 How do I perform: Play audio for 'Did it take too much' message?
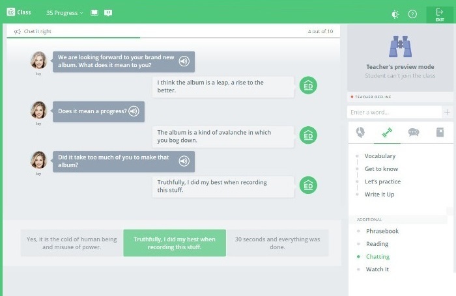coord(184,161)
